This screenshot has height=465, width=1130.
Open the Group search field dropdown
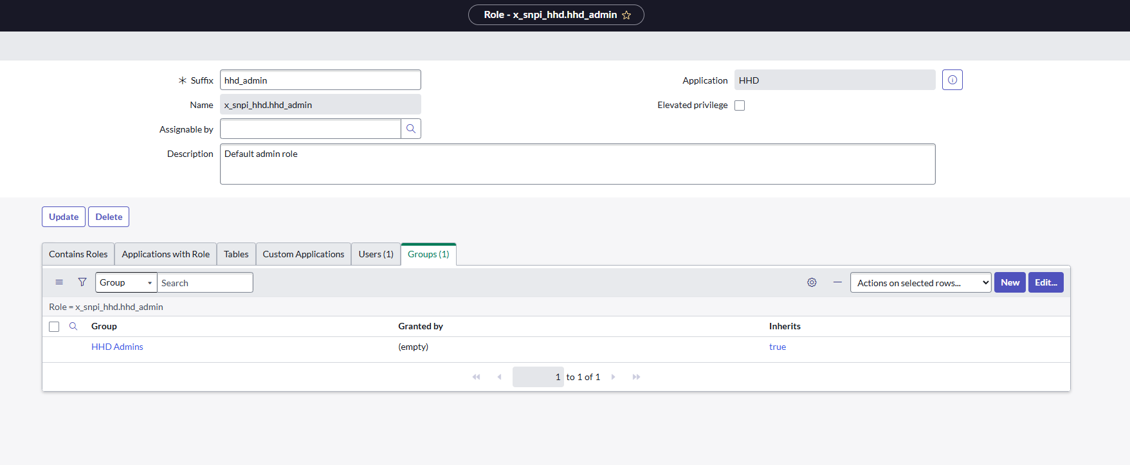click(126, 282)
